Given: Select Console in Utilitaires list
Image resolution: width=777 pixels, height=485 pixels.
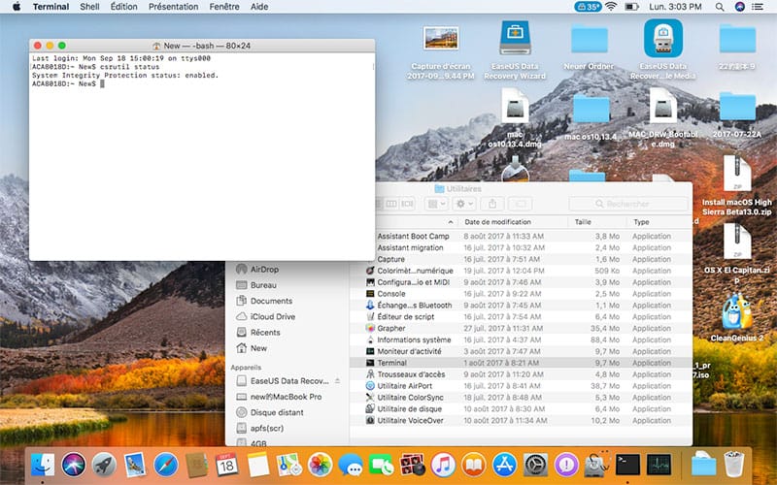Looking at the screenshot, I should point(521,294).
